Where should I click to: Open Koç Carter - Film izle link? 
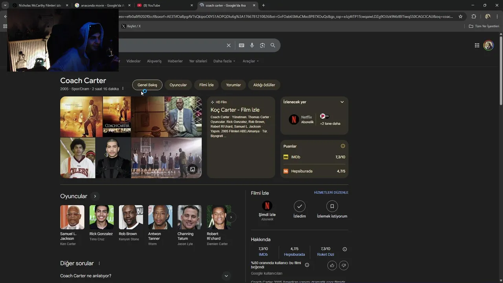click(235, 110)
